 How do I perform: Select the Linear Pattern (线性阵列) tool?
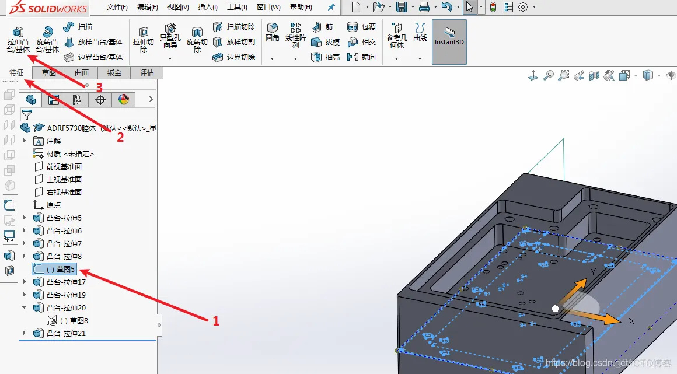(x=296, y=36)
